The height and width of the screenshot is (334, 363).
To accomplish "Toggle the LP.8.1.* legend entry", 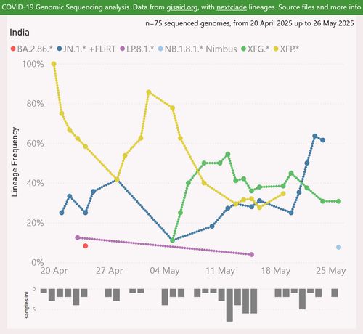I will (137, 49).
